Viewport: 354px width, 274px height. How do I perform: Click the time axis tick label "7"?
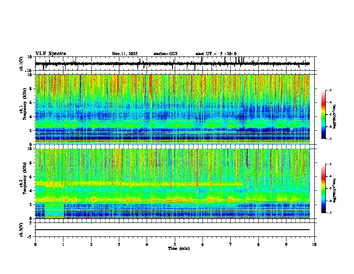pyautogui.click(x=230, y=244)
